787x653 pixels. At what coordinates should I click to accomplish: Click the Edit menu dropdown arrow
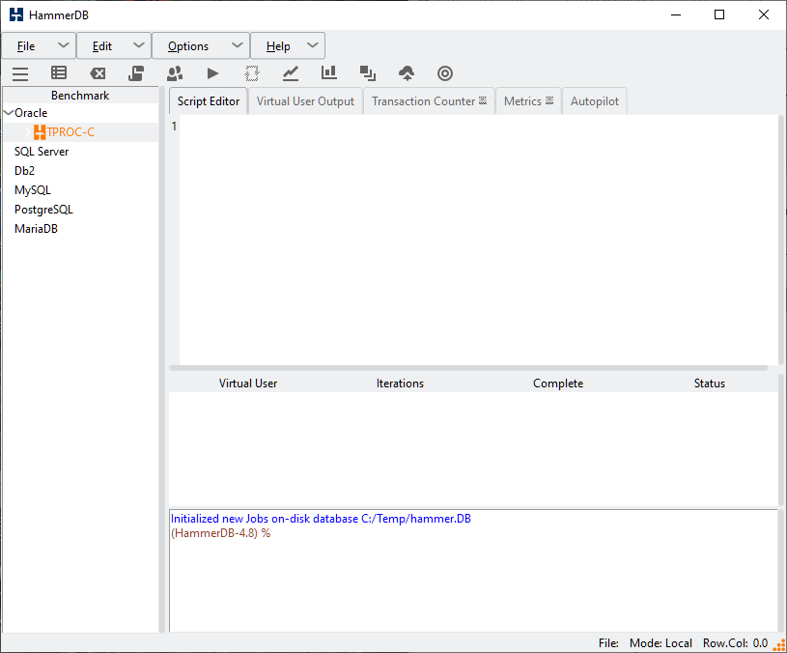pos(138,45)
